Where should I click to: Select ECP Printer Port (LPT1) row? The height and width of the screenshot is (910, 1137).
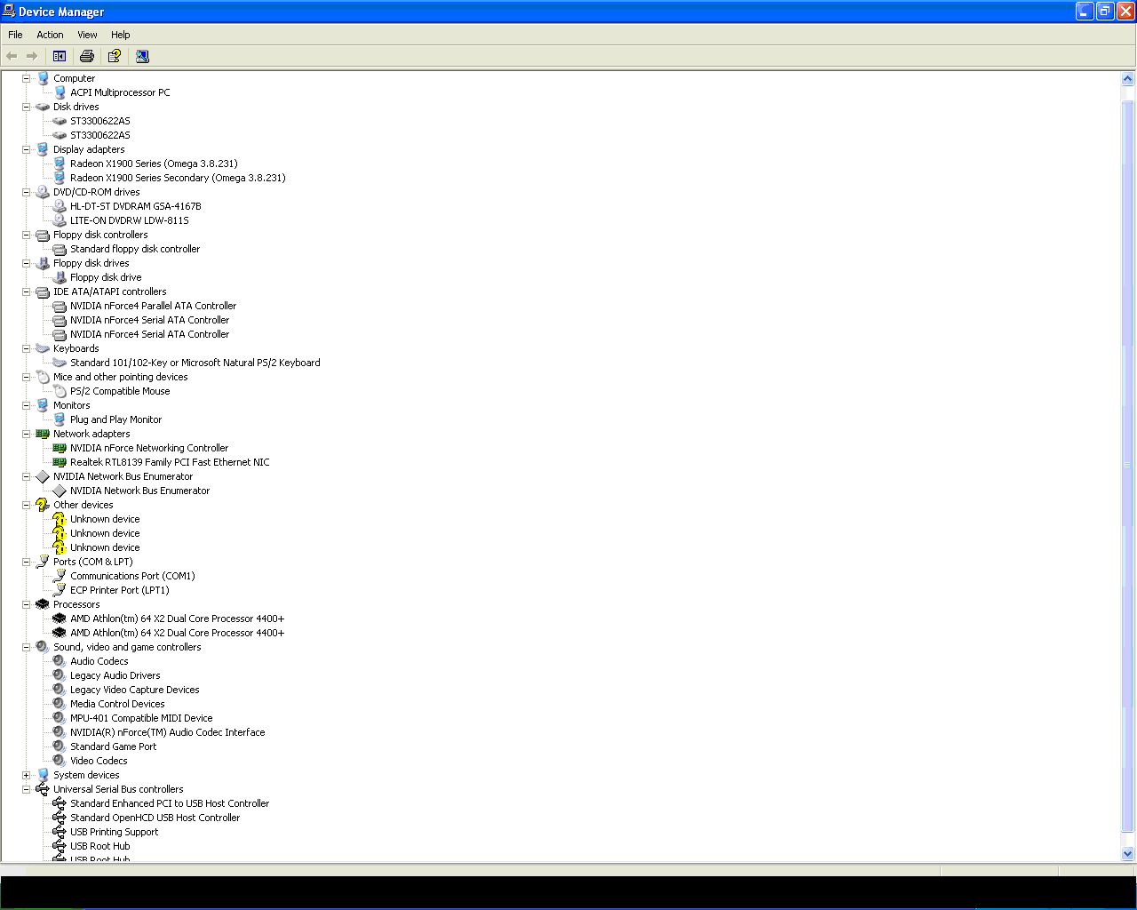coord(120,590)
